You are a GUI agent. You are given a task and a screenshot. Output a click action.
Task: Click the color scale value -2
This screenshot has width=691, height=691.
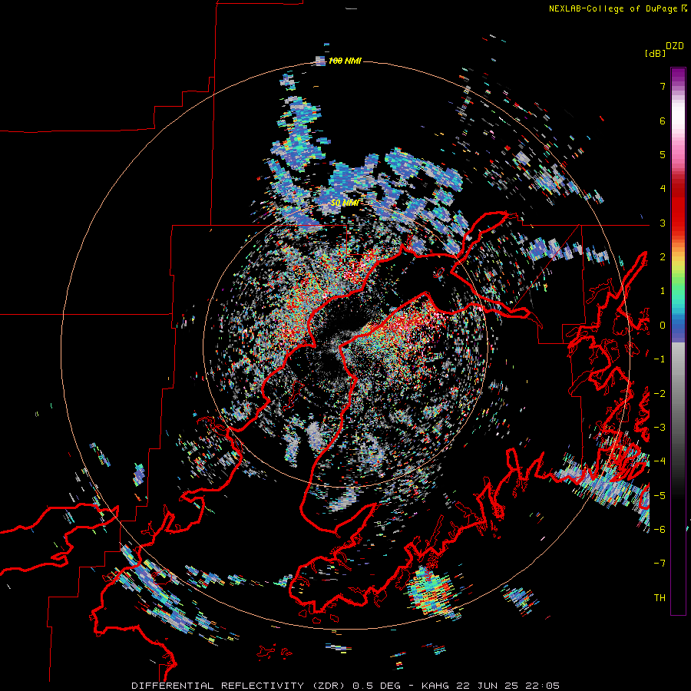pos(660,394)
